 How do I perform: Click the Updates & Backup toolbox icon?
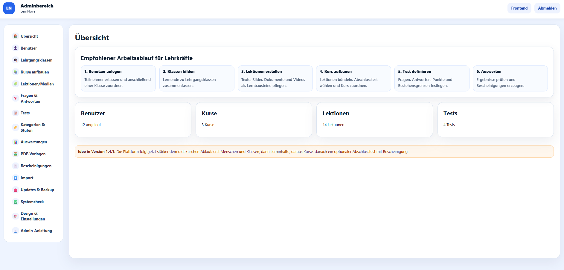pos(16,190)
